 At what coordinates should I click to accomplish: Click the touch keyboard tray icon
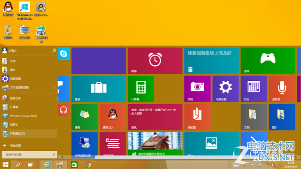pyautogui.click(x=236, y=165)
